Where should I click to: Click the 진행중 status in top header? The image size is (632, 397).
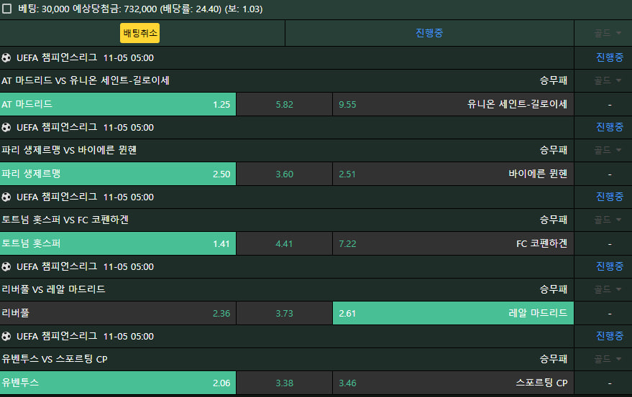429,33
